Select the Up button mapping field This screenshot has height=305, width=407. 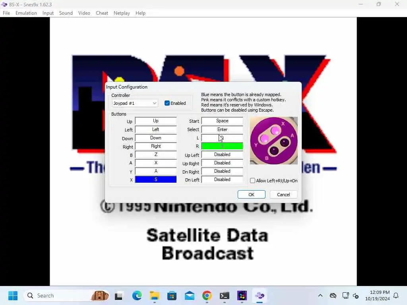(x=156, y=121)
